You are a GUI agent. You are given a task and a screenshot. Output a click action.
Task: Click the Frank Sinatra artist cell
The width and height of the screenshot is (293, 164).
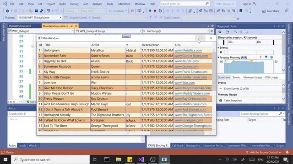click(x=108, y=72)
